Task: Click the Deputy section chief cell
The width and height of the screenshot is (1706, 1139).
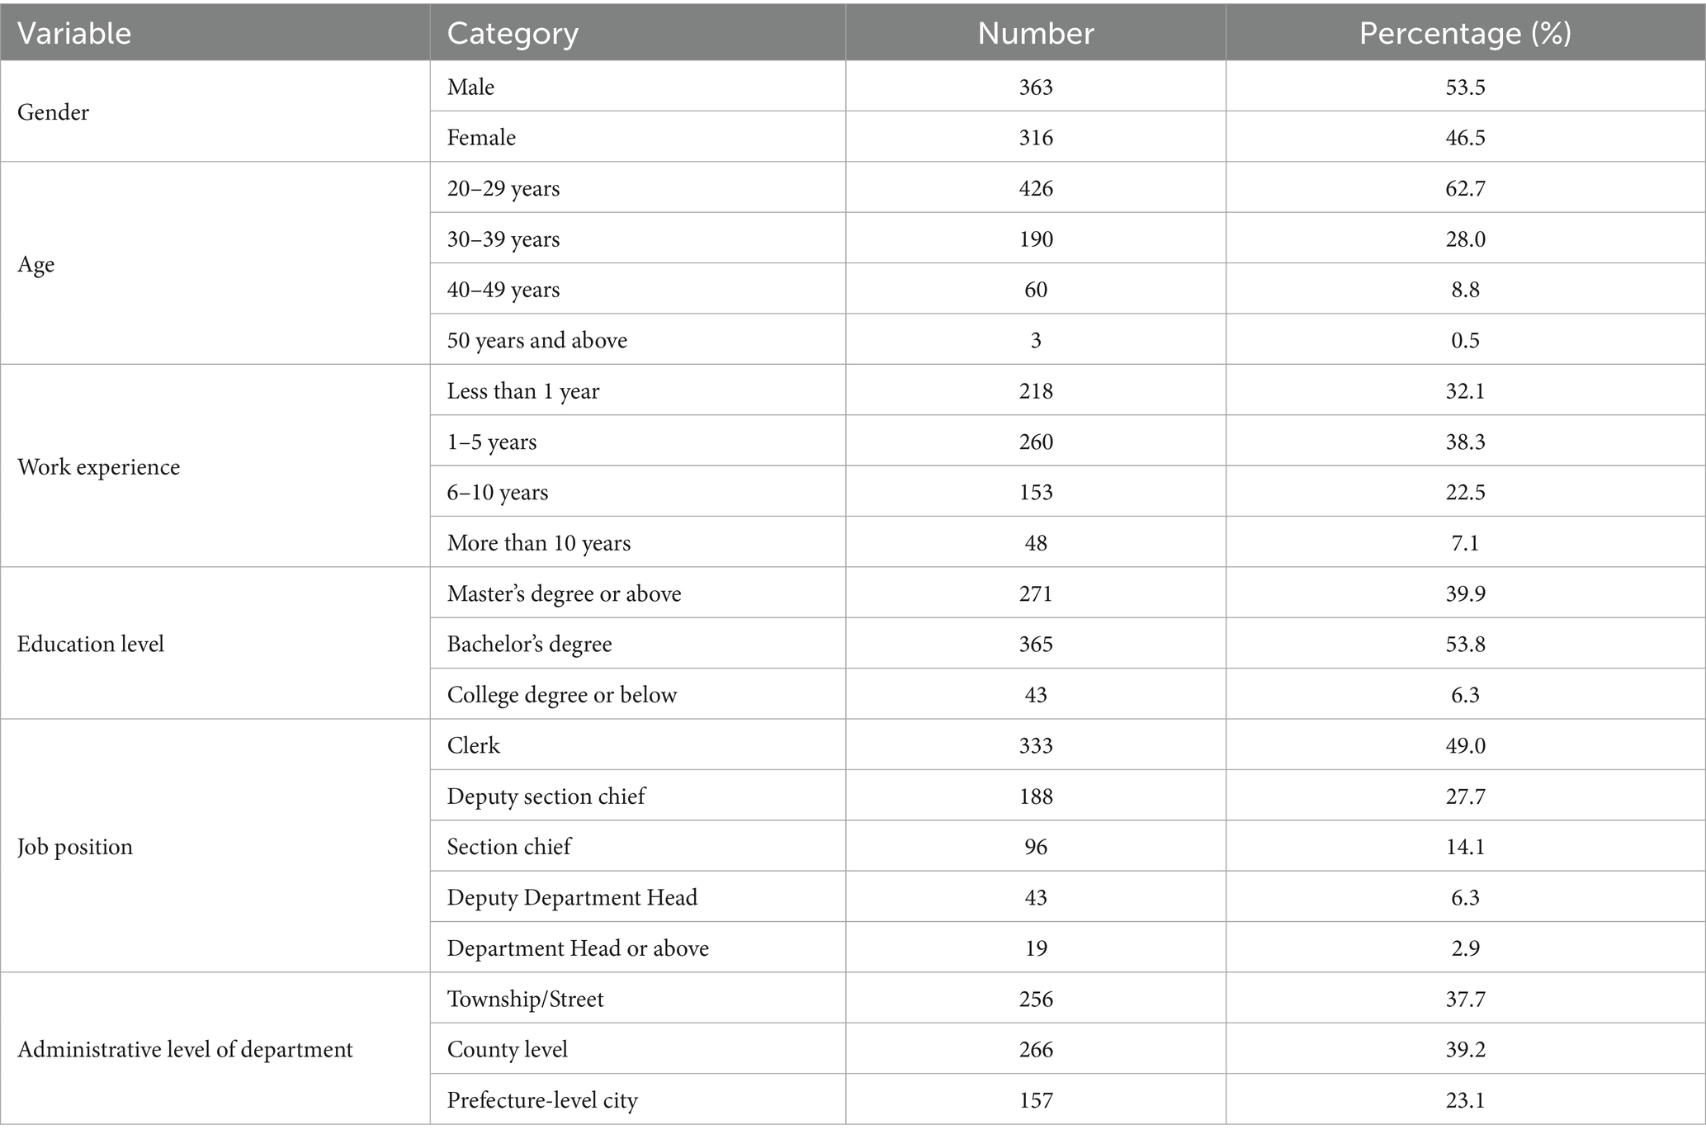Action: point(546,796)
